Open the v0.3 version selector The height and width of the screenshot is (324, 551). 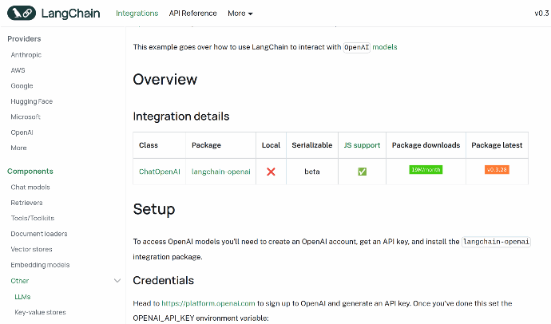click(541, 14)
